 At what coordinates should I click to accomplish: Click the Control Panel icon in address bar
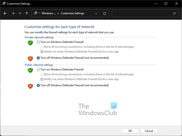tap(36, 13)
